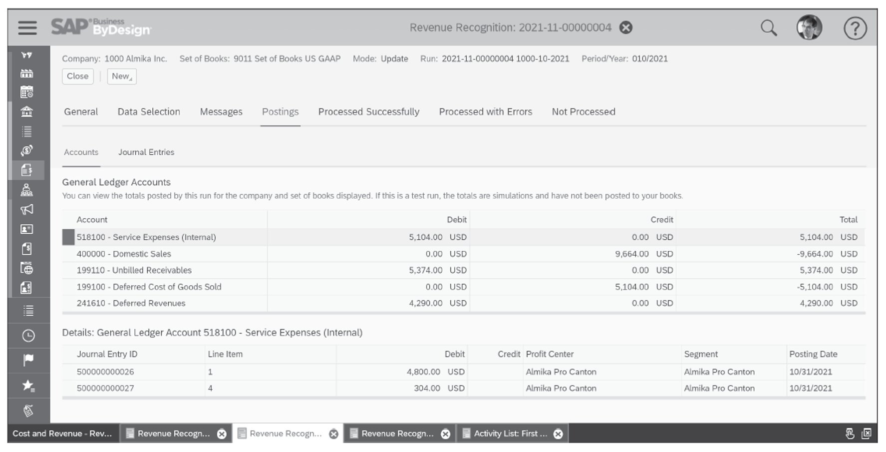The width and height of the screenshot is (886, 452).
Task: Open the Help question mark icon
Action: click(855, 28)
